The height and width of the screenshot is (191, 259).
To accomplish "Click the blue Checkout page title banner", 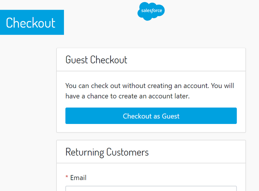I will click(x=31, y=23).
